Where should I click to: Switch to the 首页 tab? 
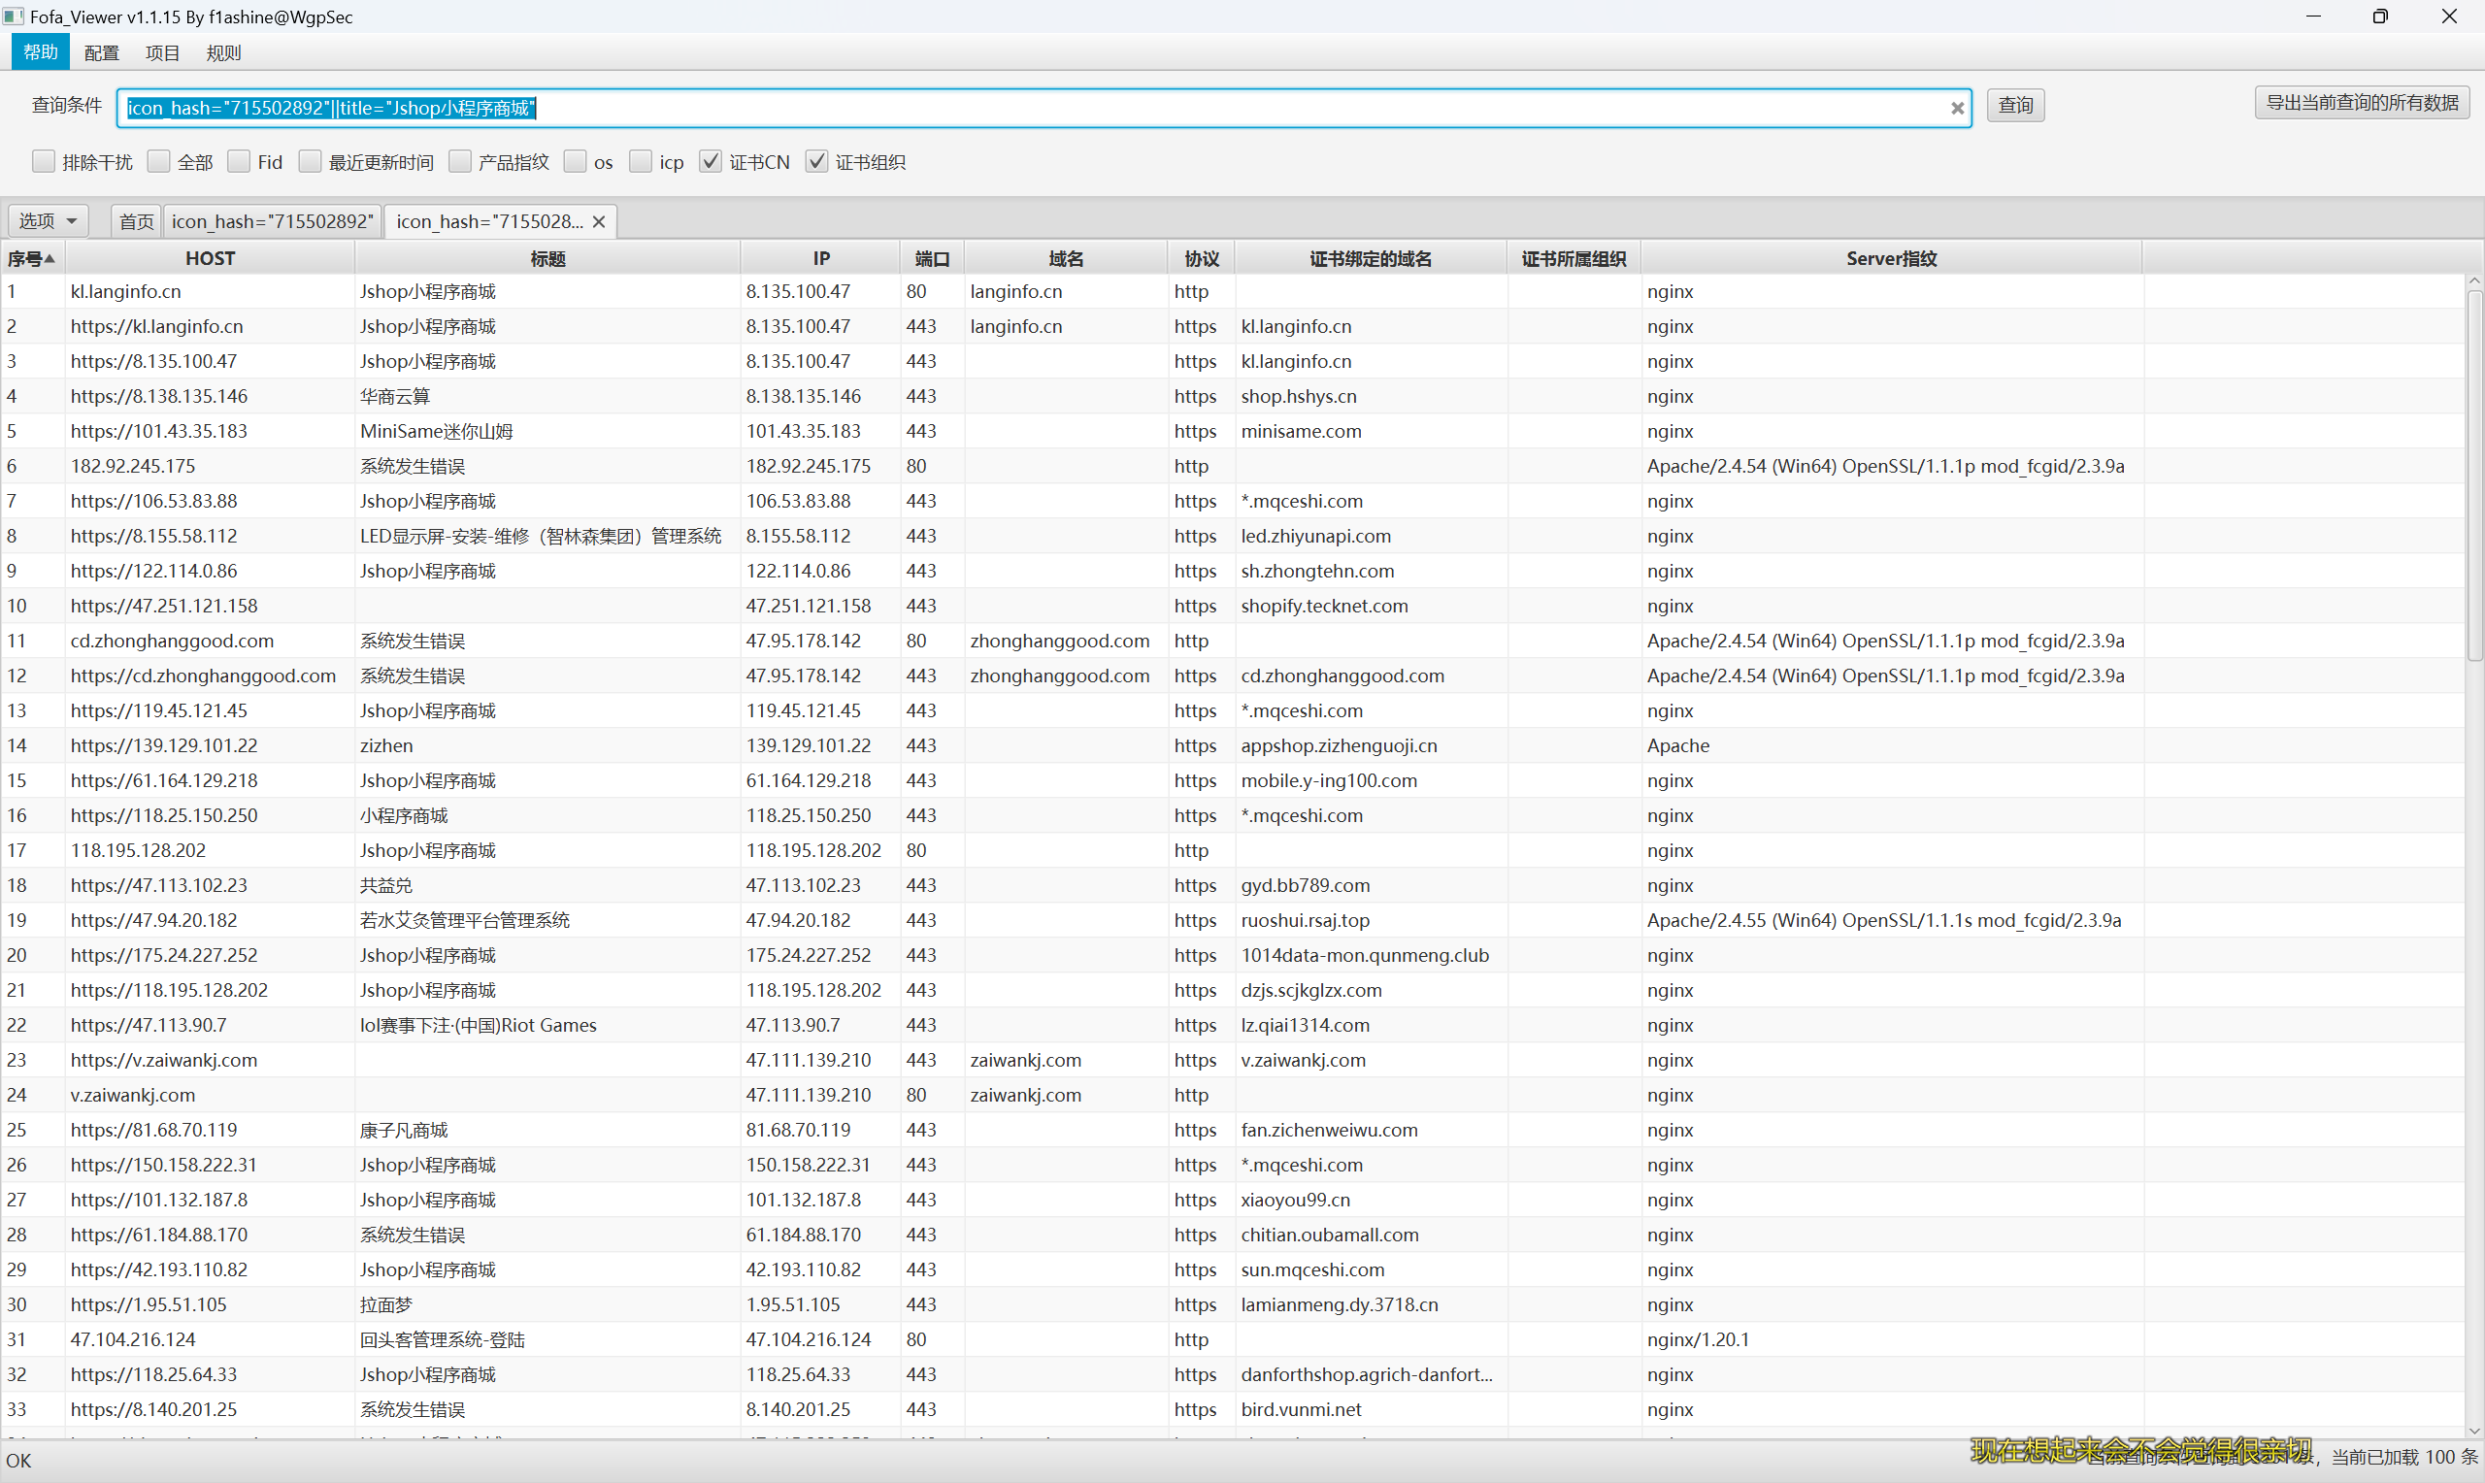tap(136, 222)
